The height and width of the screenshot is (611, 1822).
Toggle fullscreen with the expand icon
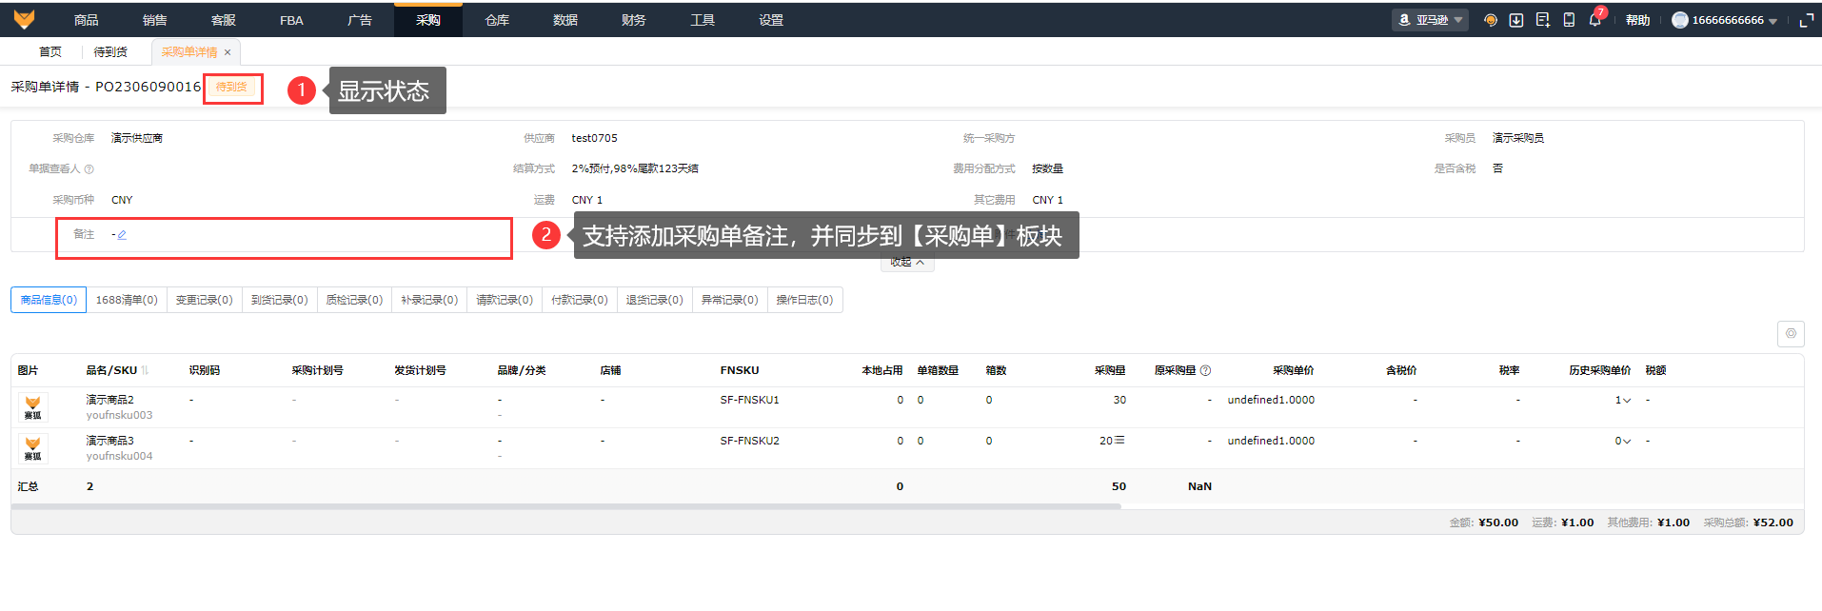coord(1806,20)
